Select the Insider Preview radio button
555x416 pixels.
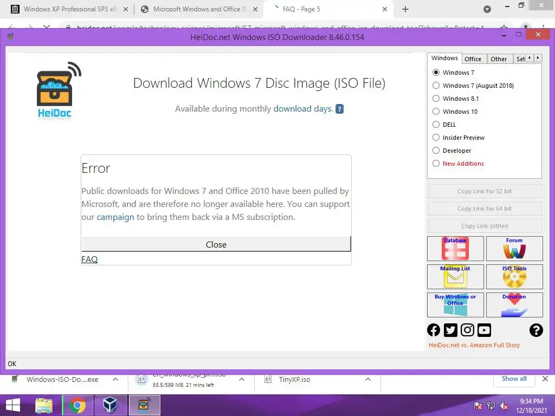[x=436, y=138]
